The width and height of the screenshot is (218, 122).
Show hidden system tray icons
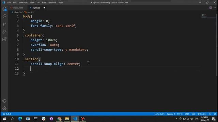pos(176,119)
